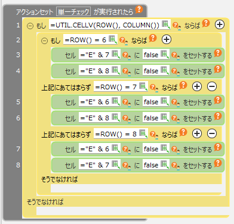Screen dimensions: 234x224
Task: Remove the =ROW() = 8 branch with minus button
Action: point(212,133)
